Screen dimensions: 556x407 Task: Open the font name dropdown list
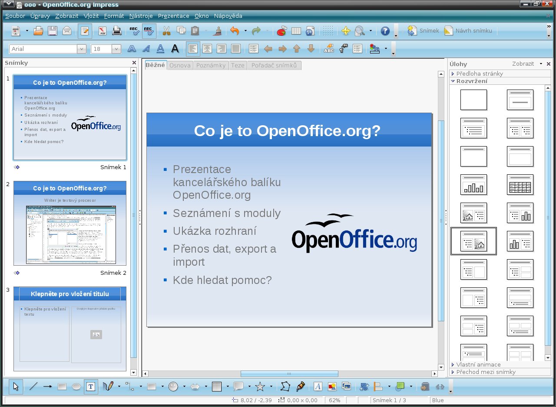[x=81, y=49]
